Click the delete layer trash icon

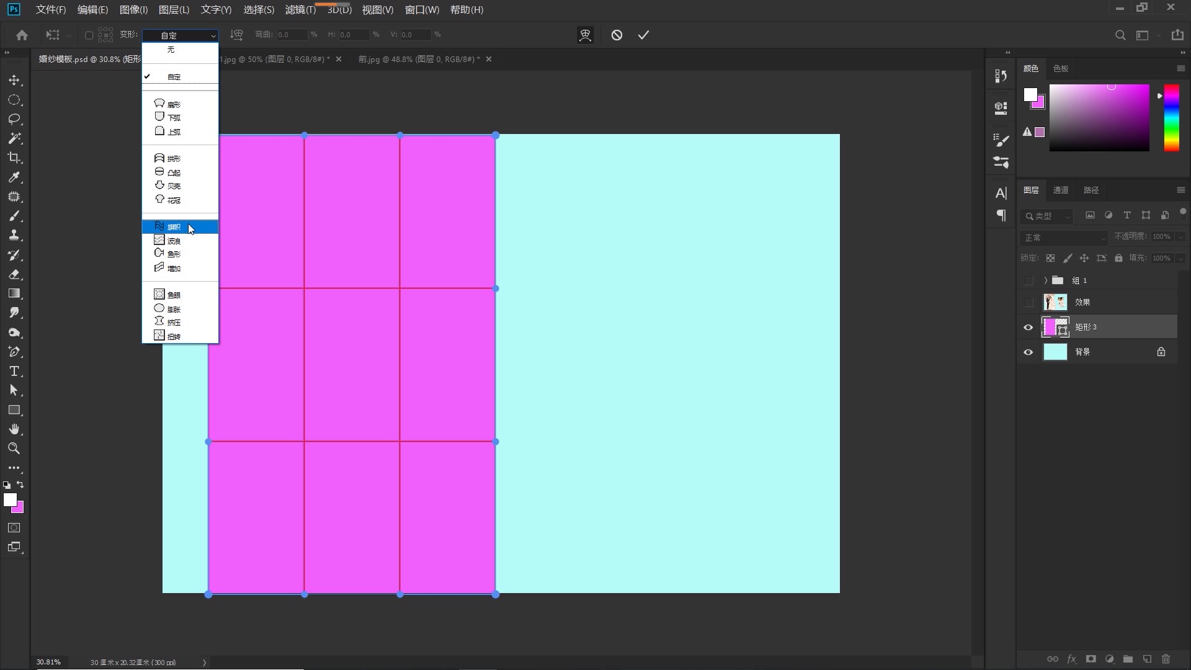coord(1166,659)
